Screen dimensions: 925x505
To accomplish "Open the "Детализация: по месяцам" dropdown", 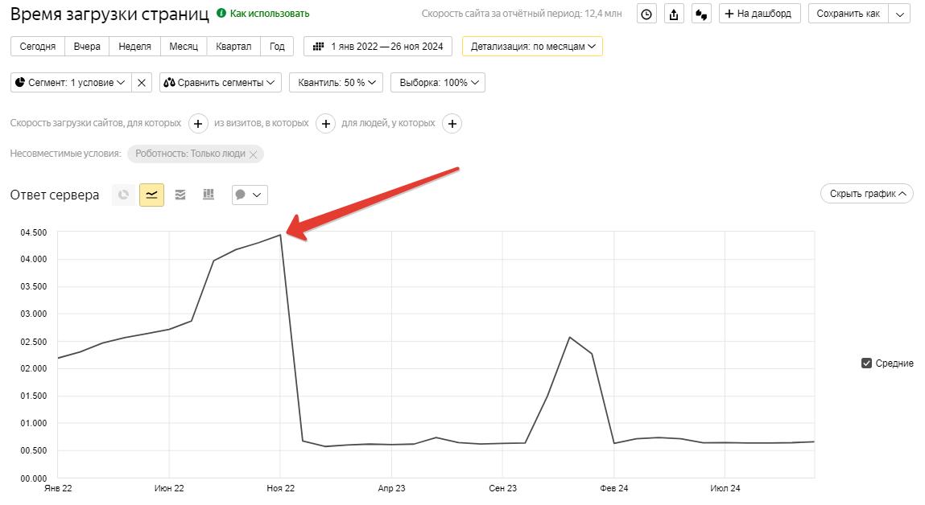I will click(532, 47).
